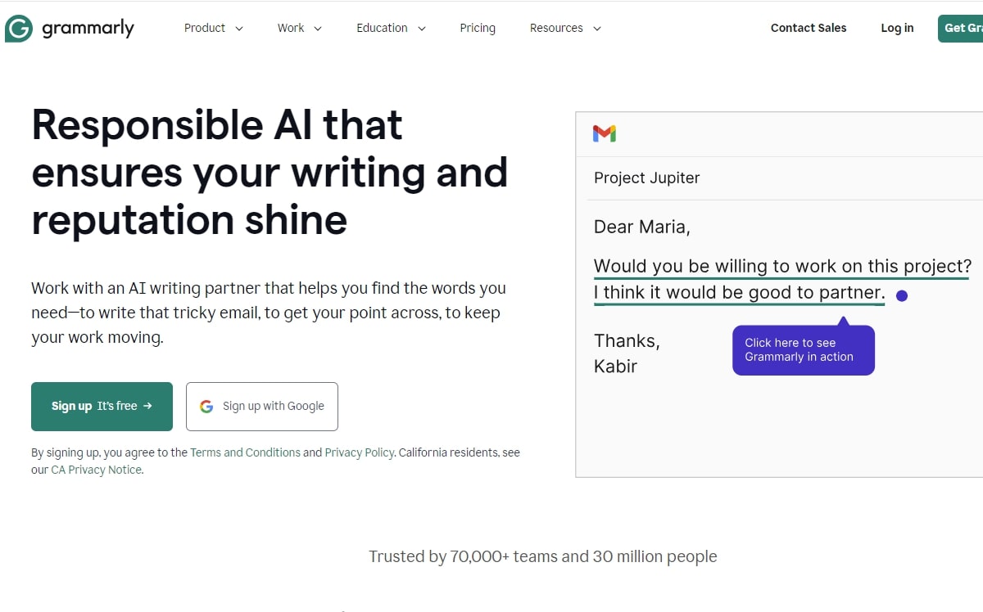Screen dimensions: 983x612
Task: Click the Gmail icon in demo
Action: [x=605, y=133]
